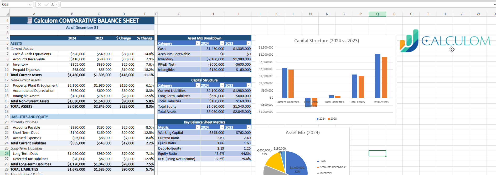
Task: Click the Calculom logo image
Action: 445,41
